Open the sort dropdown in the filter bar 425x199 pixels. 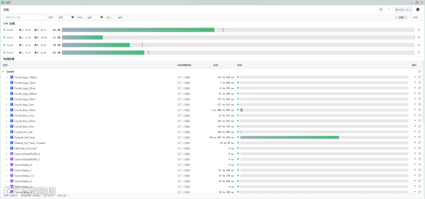(66, 17)
